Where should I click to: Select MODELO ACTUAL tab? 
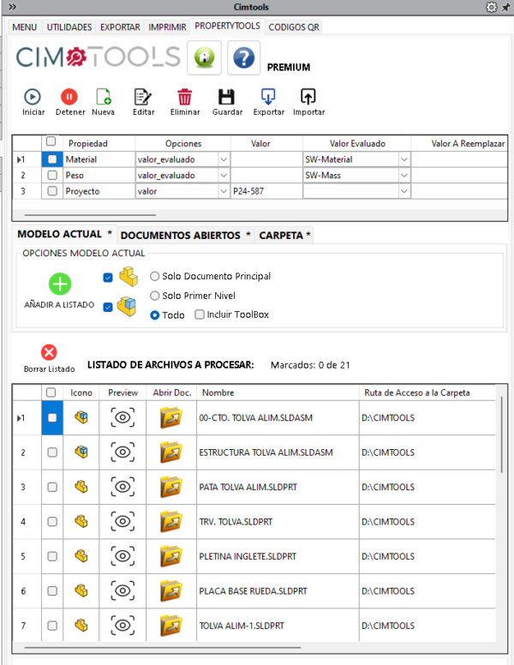[x=64, y=234]
